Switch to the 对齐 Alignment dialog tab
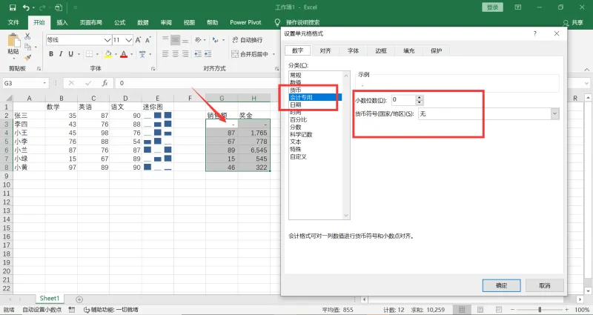Screen dimensions: 593x315 pos(325,50)
